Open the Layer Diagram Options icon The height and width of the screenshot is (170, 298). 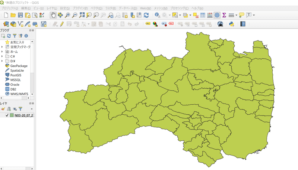point(155,24)
